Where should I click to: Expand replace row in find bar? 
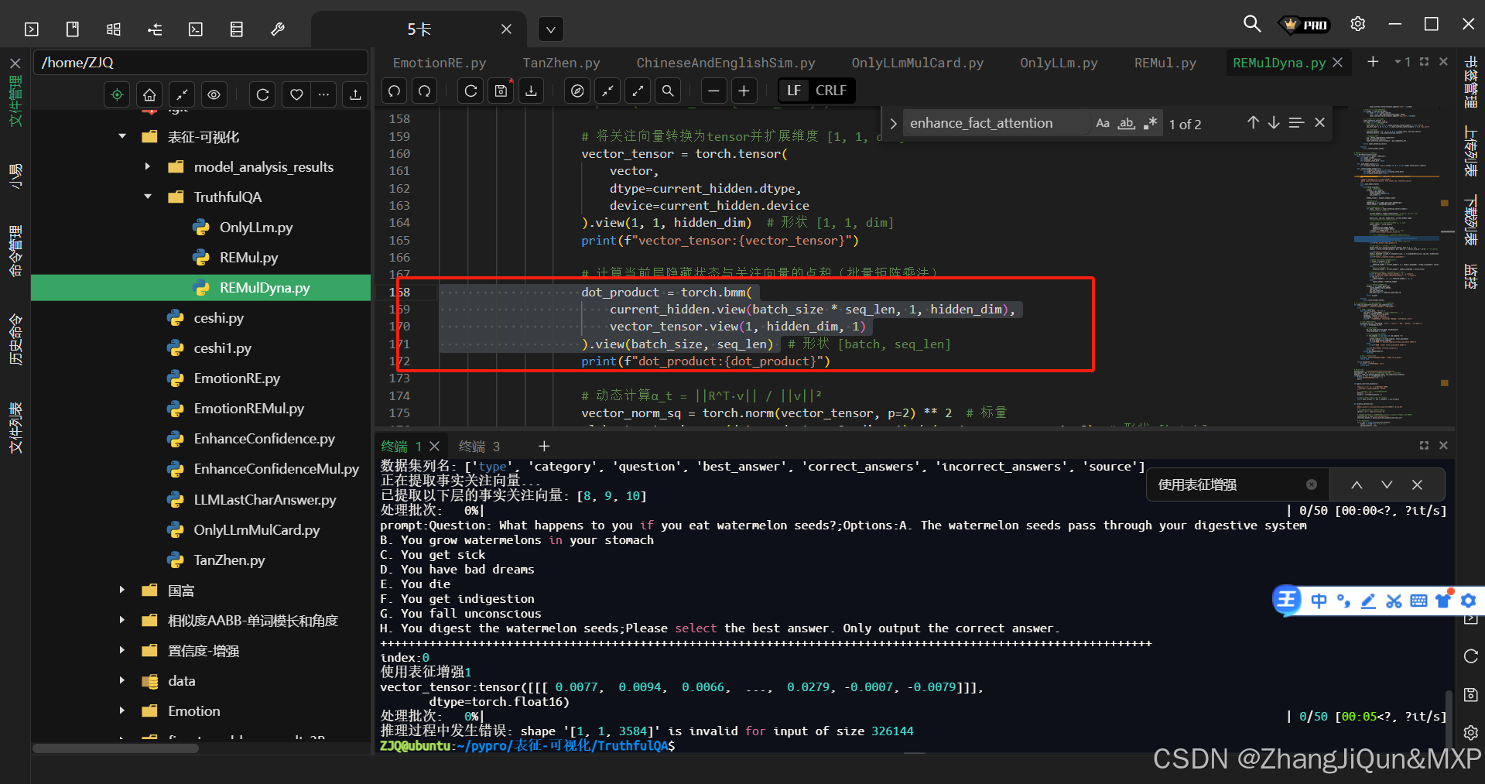(x=893, y=123)
